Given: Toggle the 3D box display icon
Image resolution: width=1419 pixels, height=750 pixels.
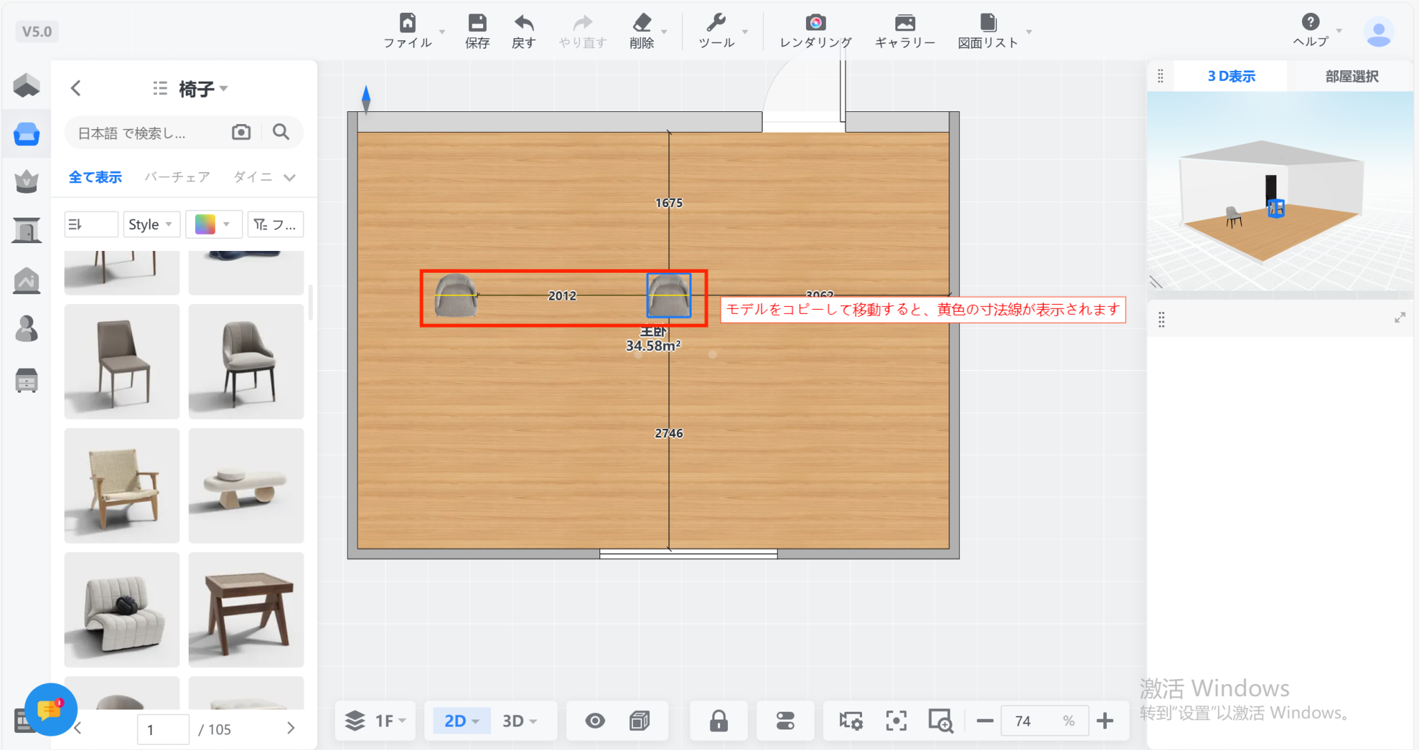Looking at the screenshot, I should pos(639,721).
